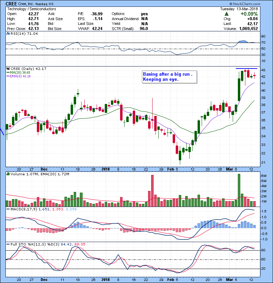Click the Open value 42.27
The height and width of the screenshot is (283, 273).
tap(33, 14)
